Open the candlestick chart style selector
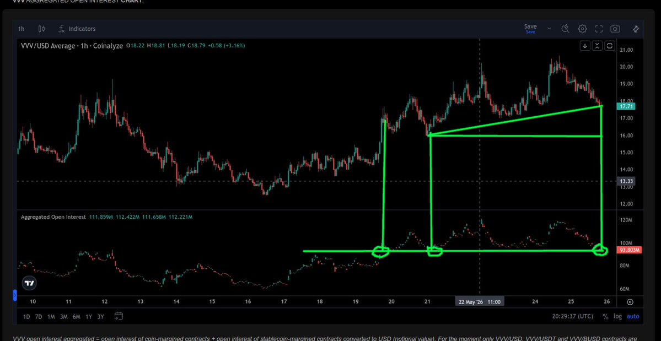 click(41, 29)
